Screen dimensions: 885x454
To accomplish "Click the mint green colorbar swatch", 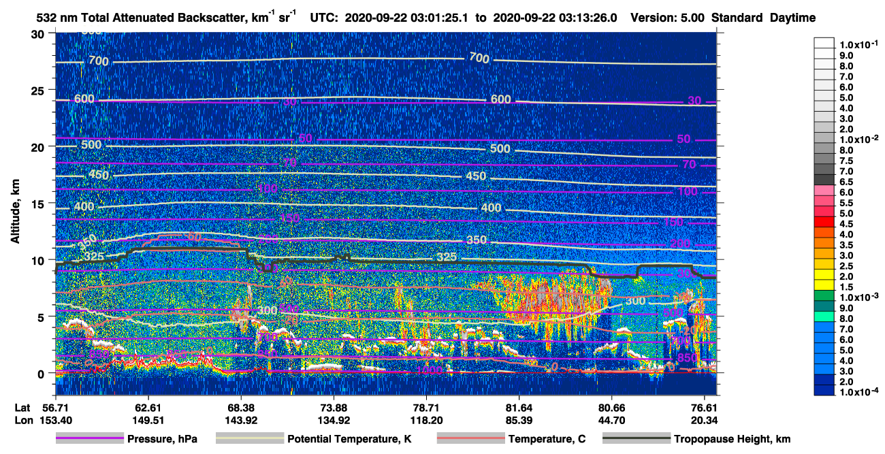I will [x=824, y=317].
